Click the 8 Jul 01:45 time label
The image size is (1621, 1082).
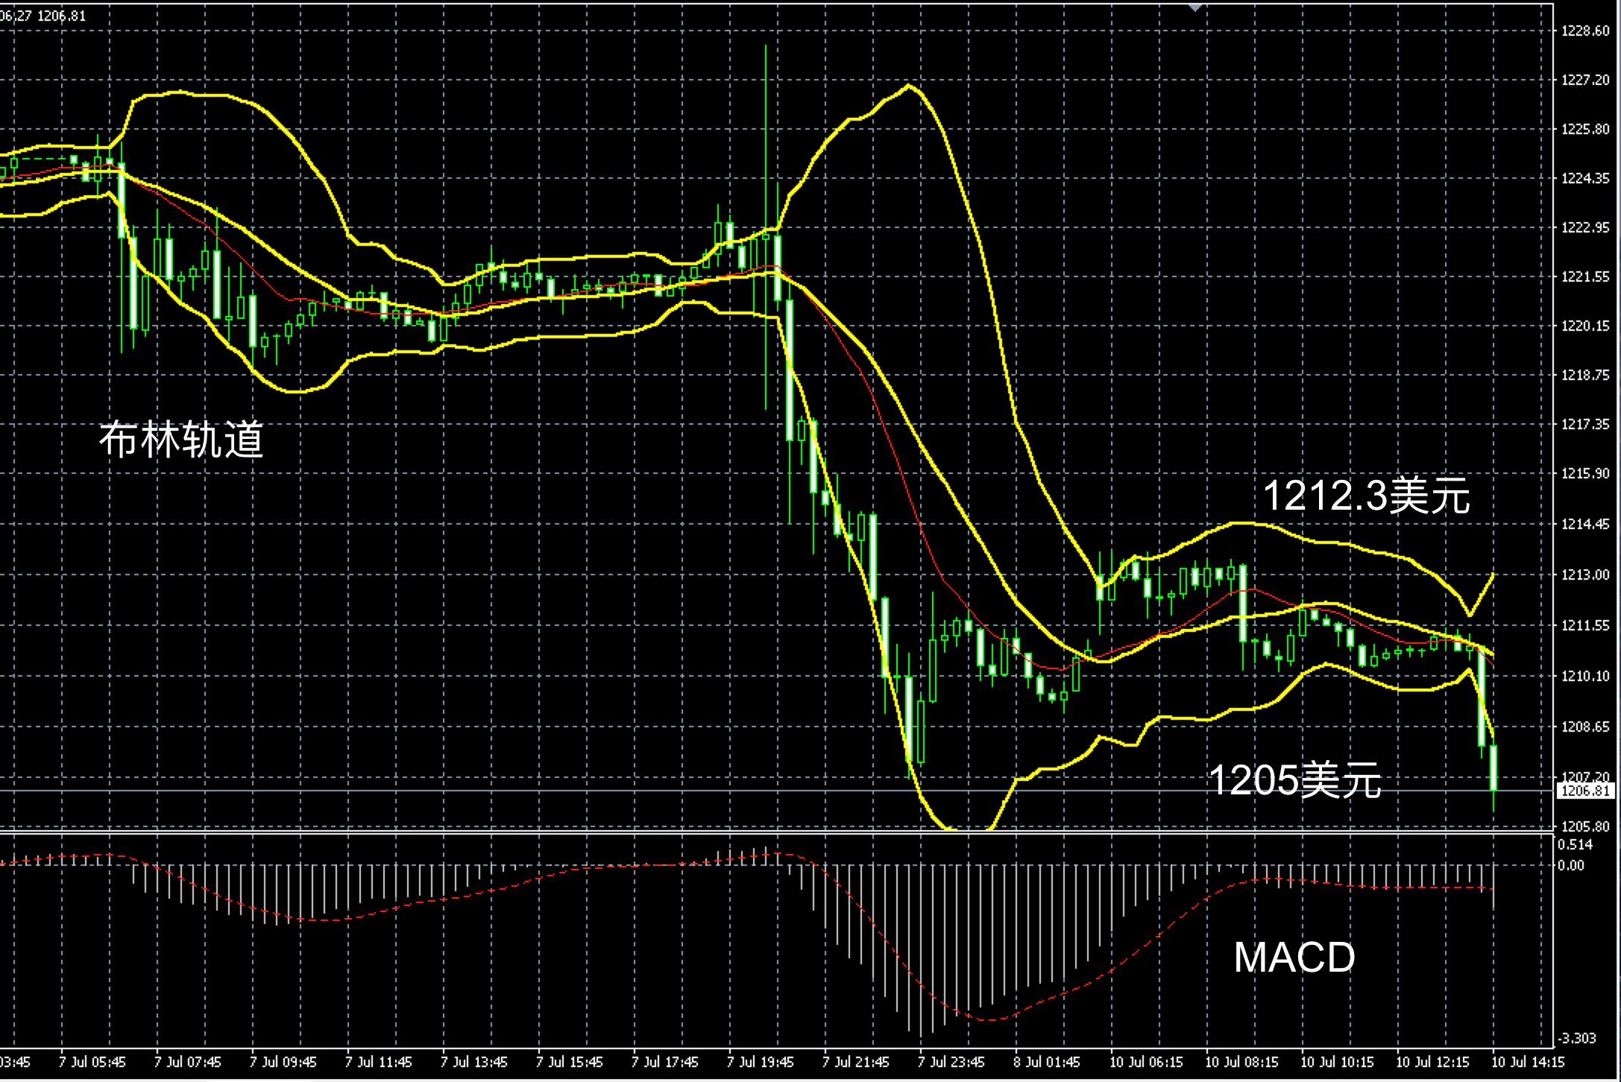[x=1047, y=1062]
